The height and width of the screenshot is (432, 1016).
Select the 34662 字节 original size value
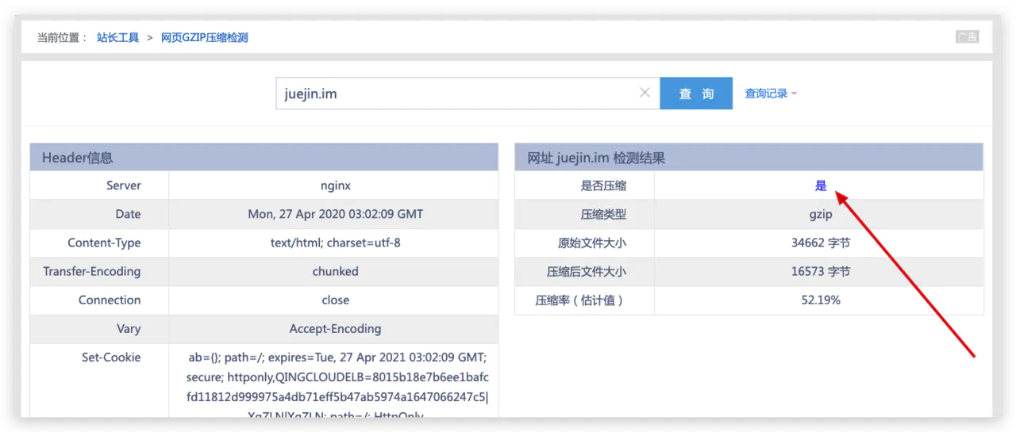(821, 243)
